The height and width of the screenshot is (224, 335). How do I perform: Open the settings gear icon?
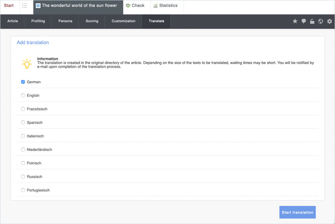pos(329,21)
